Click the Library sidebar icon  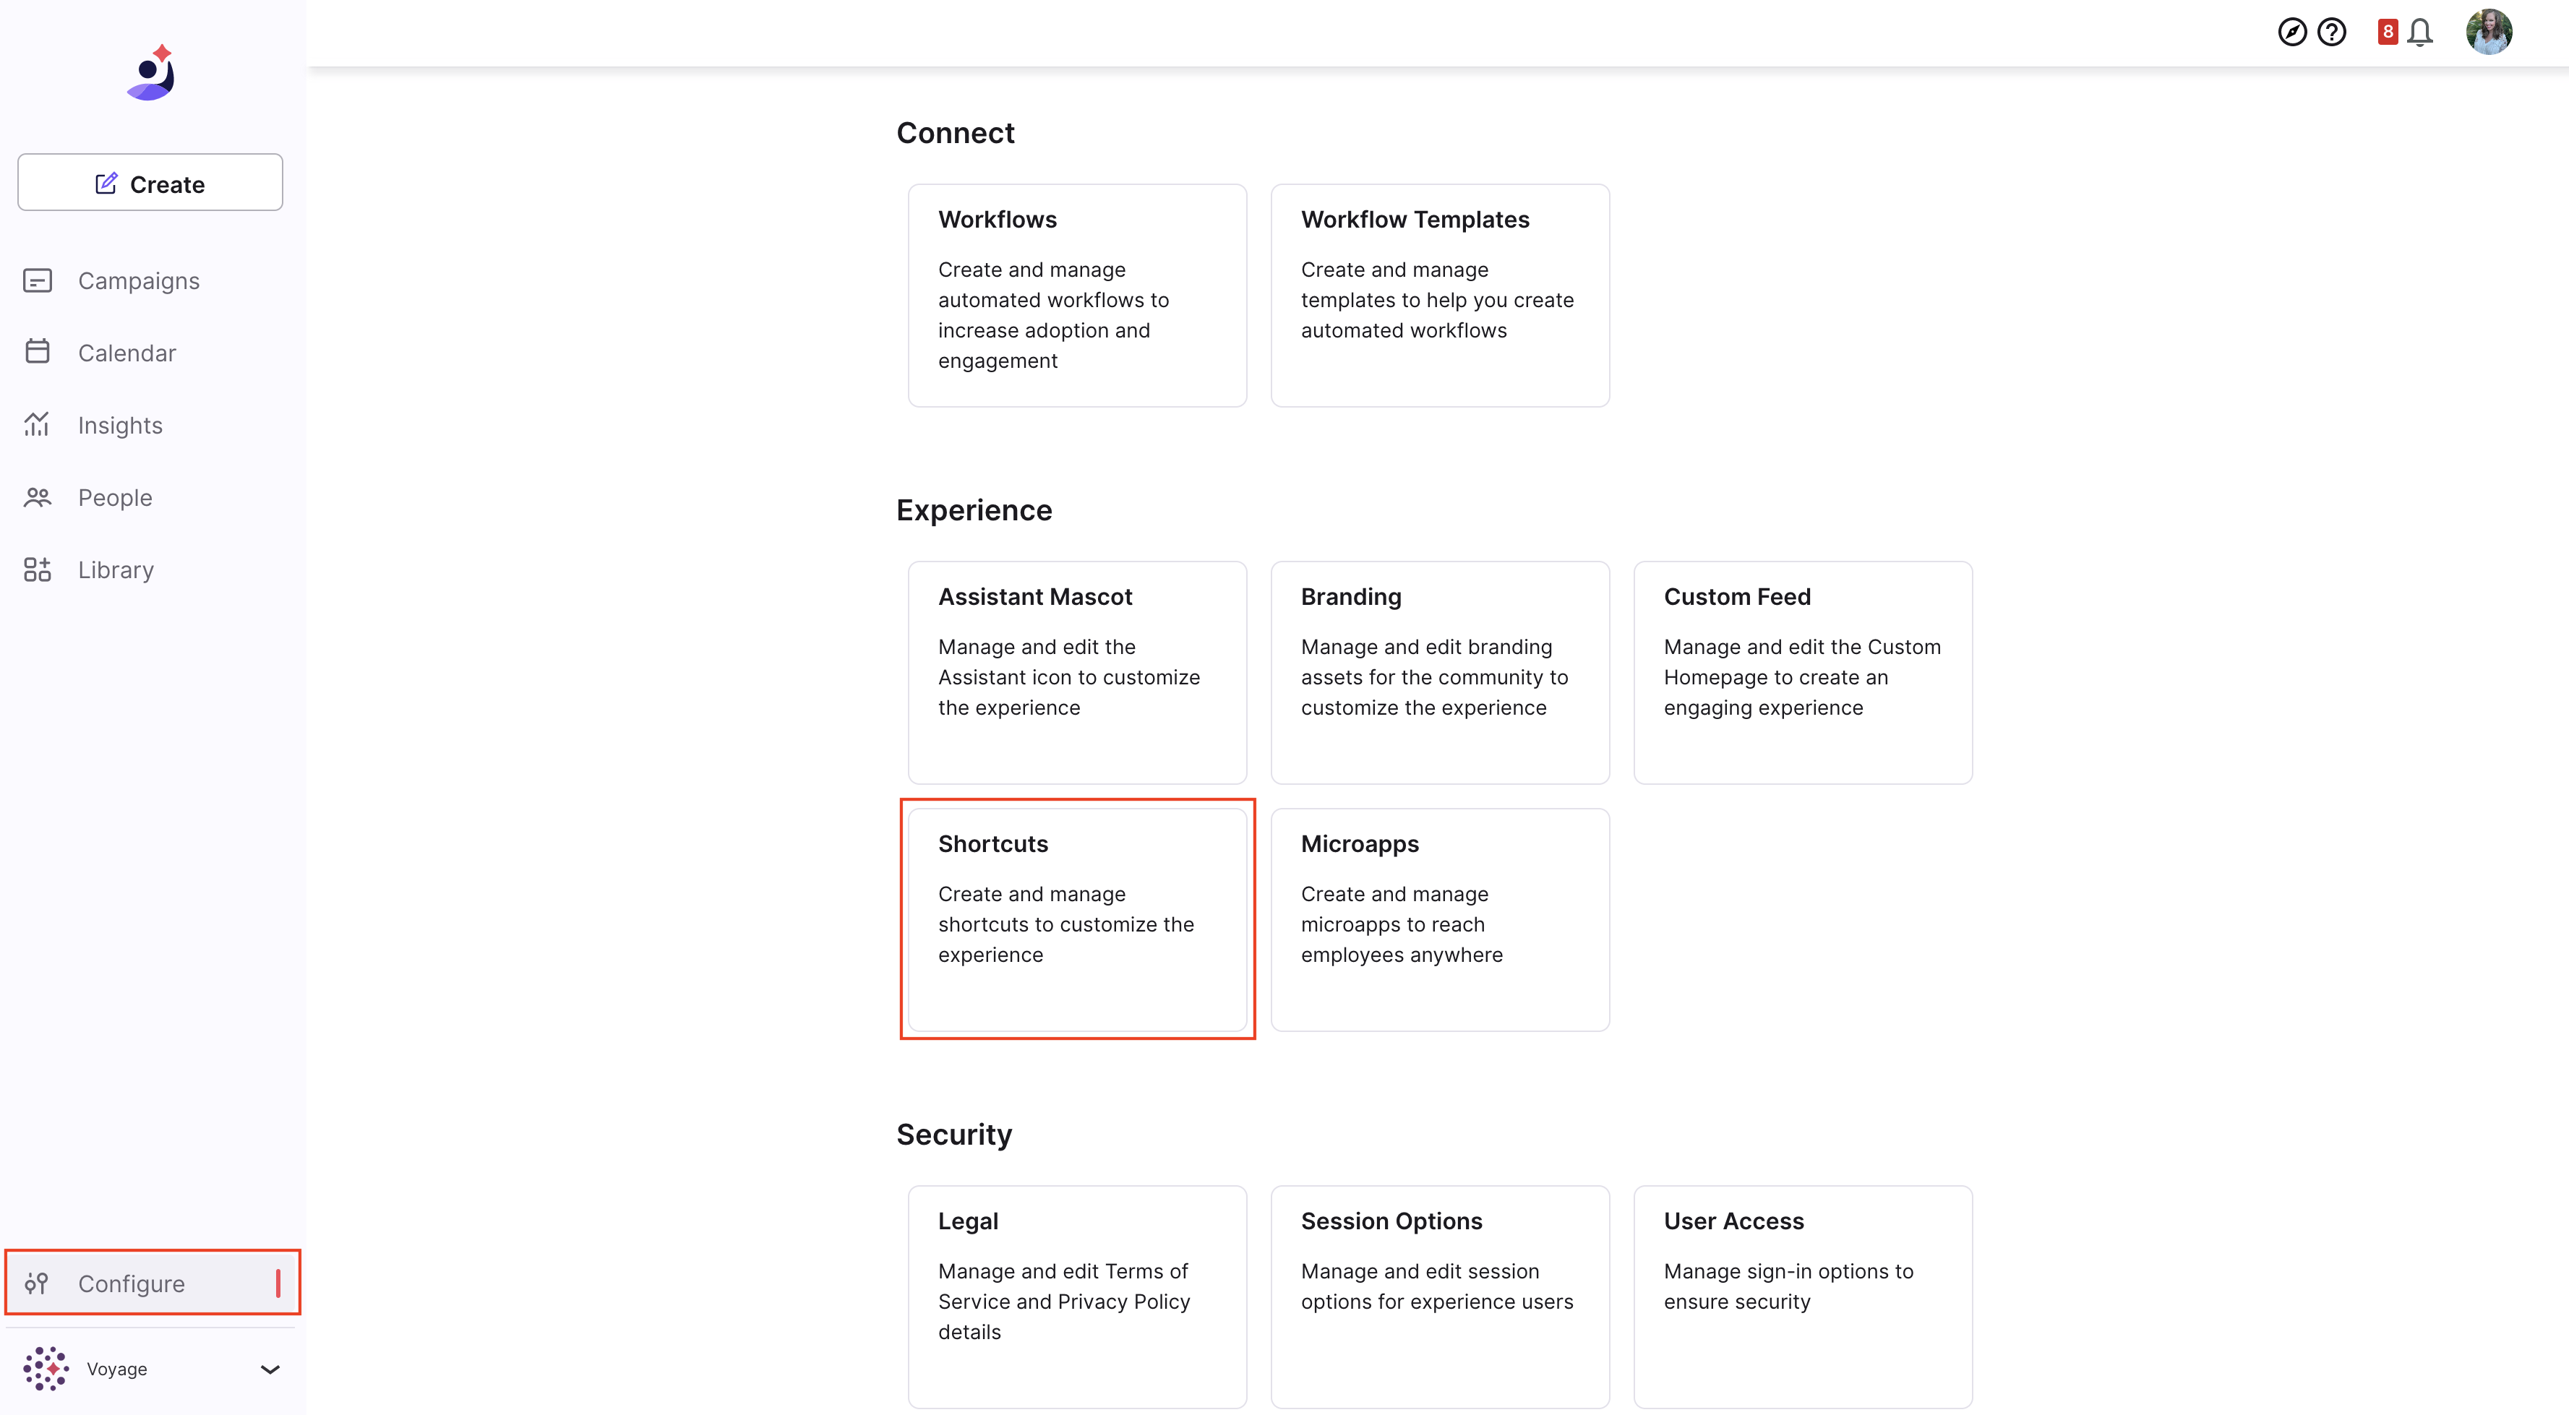click(x=37, y=569)
